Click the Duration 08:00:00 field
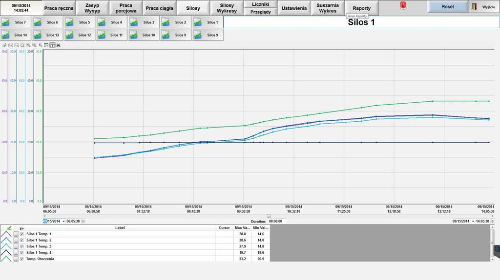500x280 pixels. [277, 221]
